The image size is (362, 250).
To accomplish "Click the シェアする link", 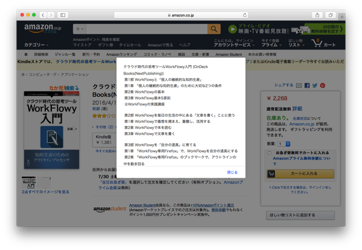I will [283, 85].
